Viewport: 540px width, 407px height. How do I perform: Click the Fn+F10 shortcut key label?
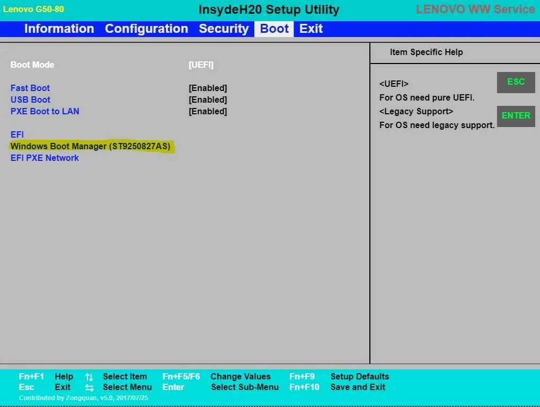(x=304, y=387)
